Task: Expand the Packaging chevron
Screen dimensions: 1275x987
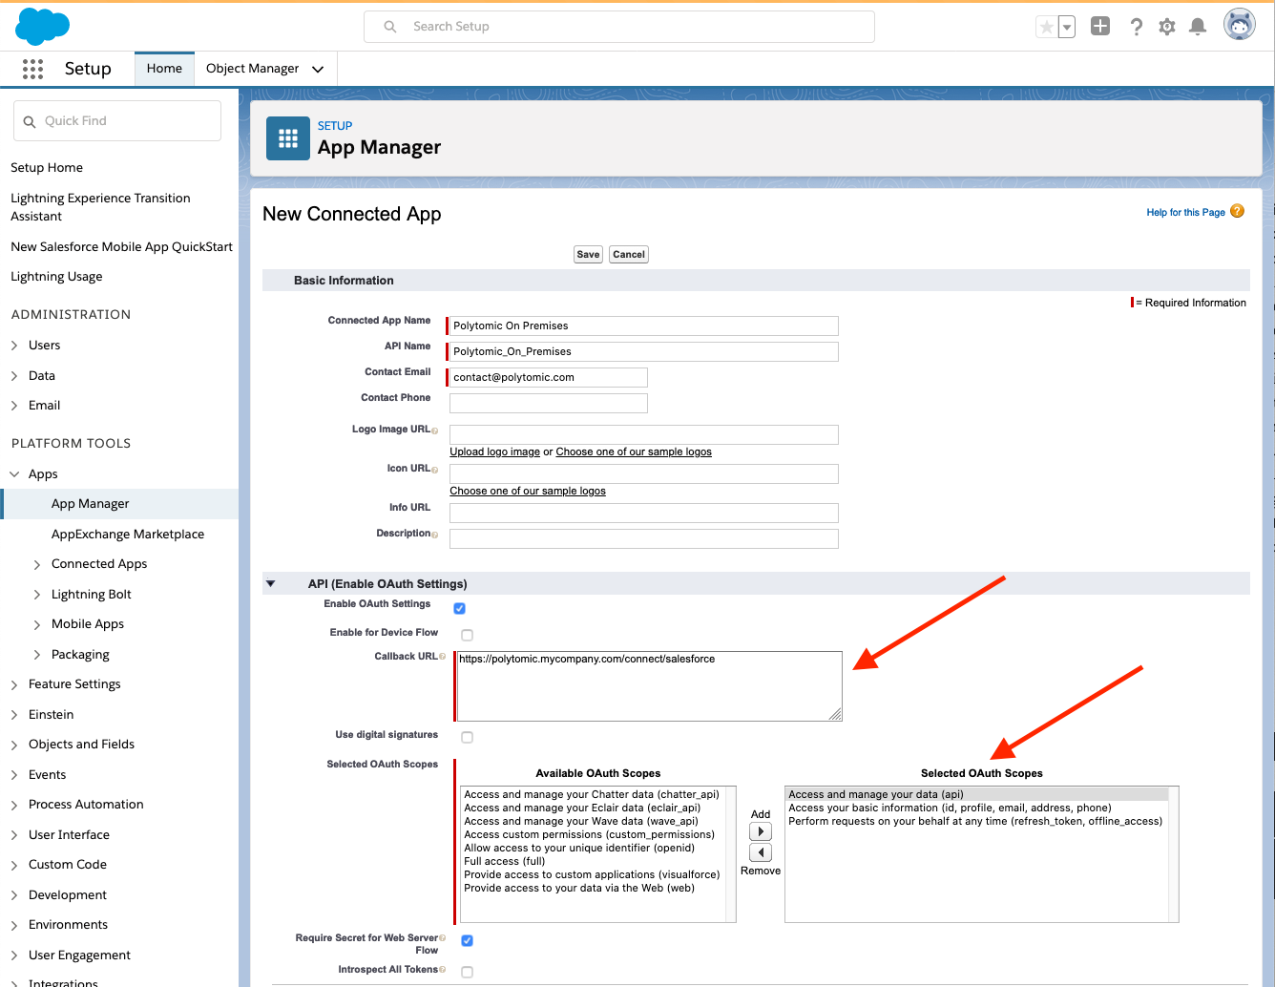Action: click(x=37, y=655)
